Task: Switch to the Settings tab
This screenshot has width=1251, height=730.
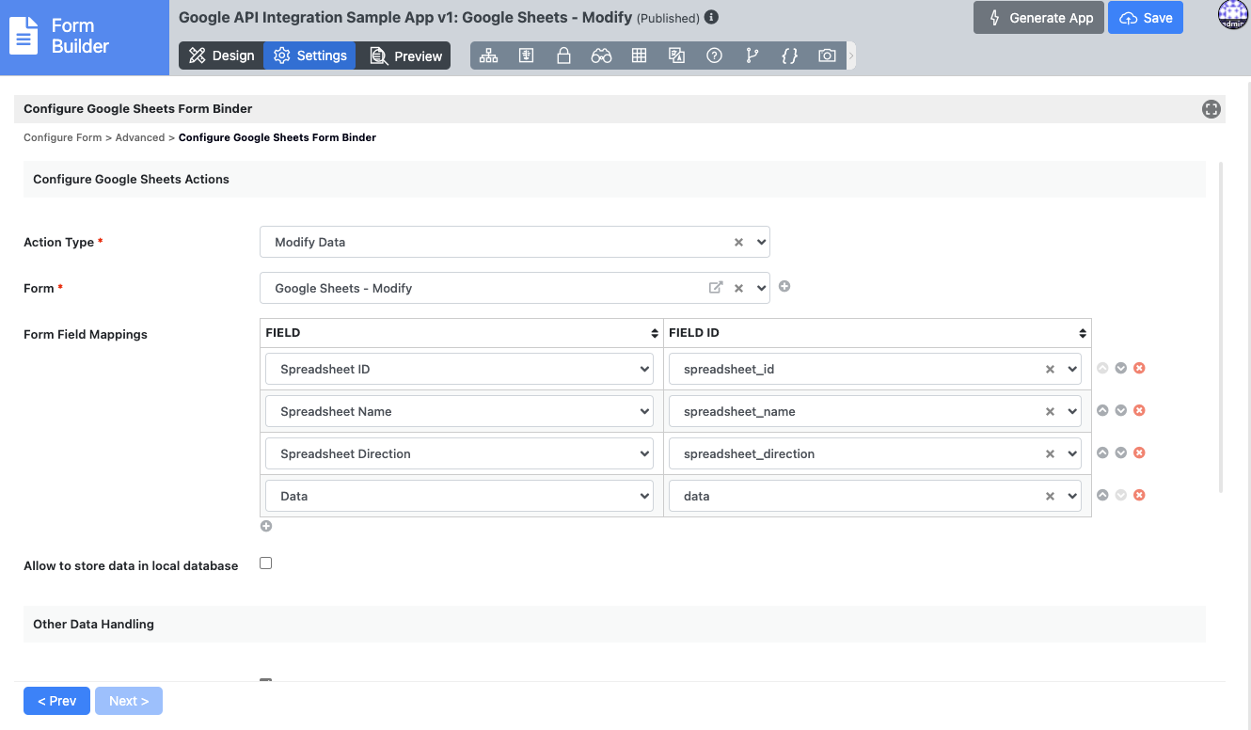Action: coord(309,56)
